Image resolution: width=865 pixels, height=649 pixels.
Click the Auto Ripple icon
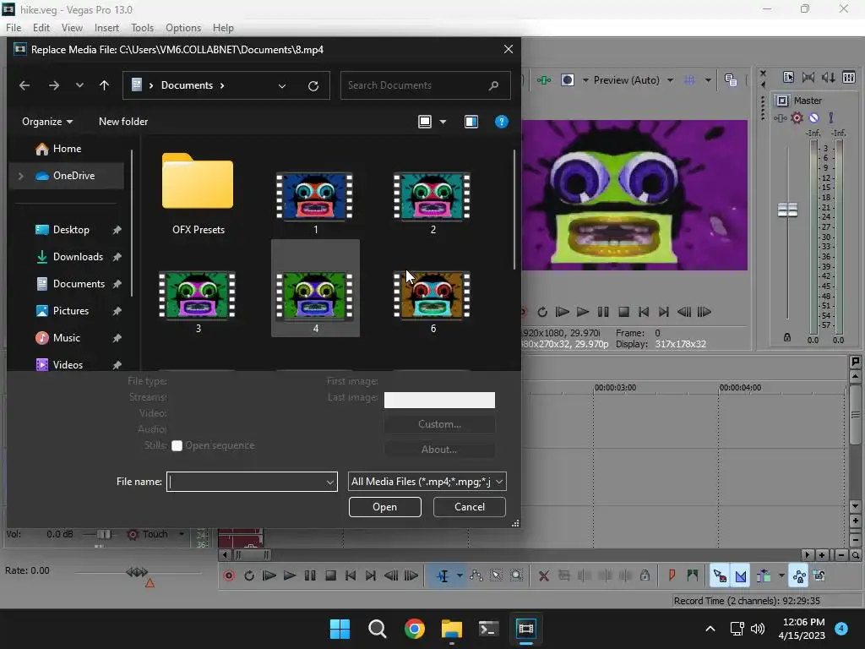[x=764, y=575]
